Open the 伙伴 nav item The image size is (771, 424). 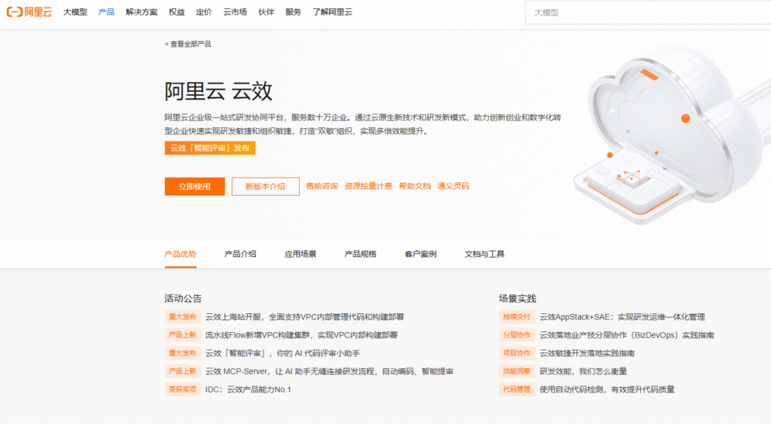266,12
